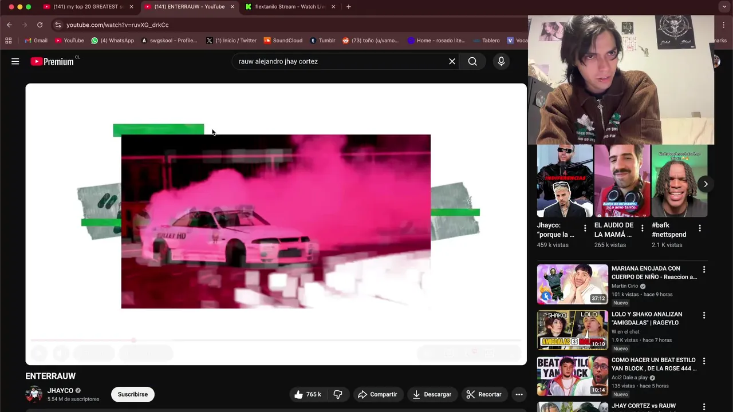Start voice search with the microphone
This screenshot has height=412, width=733.
tap(501, 61)
